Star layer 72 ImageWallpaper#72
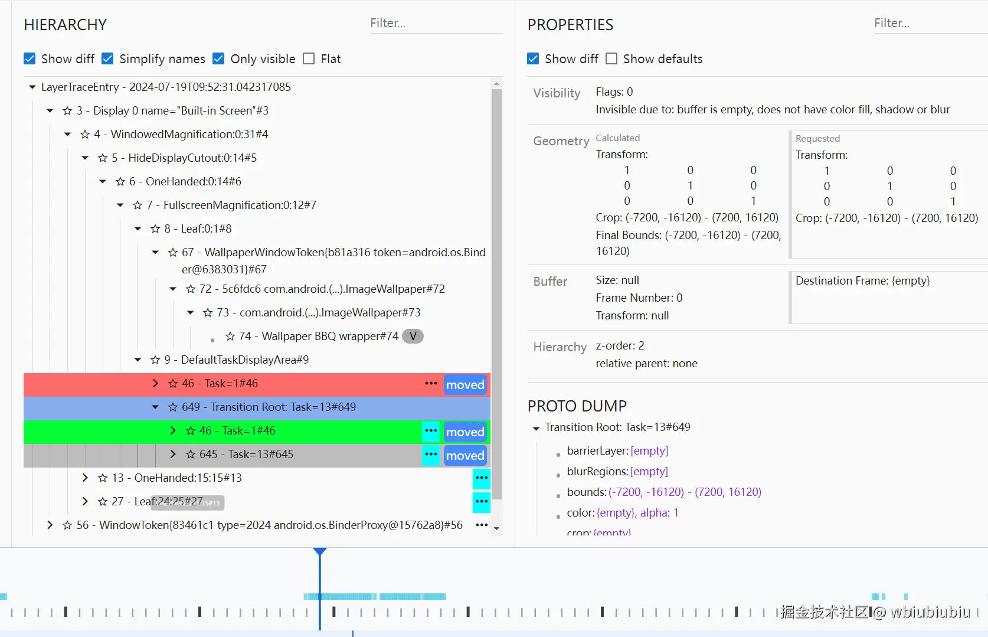This screenshot has height=637, width=988. click(x=191, y=289)
